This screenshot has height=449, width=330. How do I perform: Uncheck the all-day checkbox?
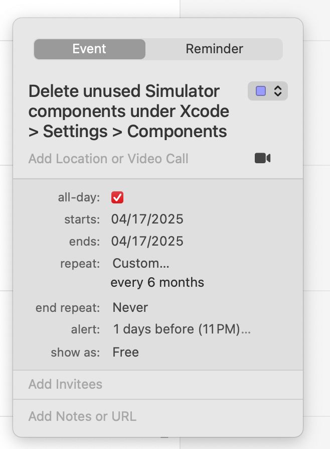pyautogui.click(x=117, y=197)
